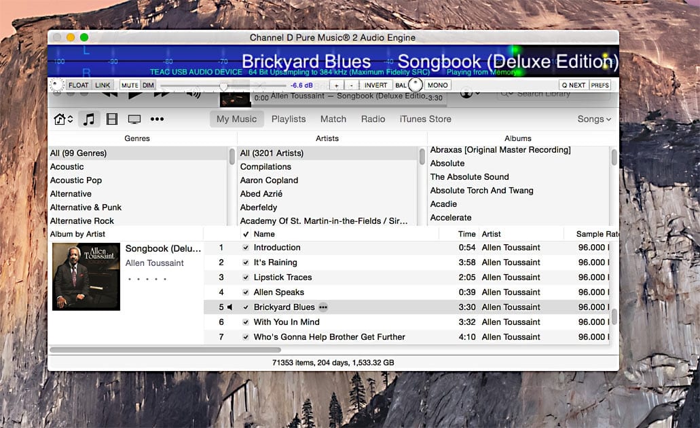Click the checkmark column header icon
The height and width of the screenshot is (428, 700).
246,234
